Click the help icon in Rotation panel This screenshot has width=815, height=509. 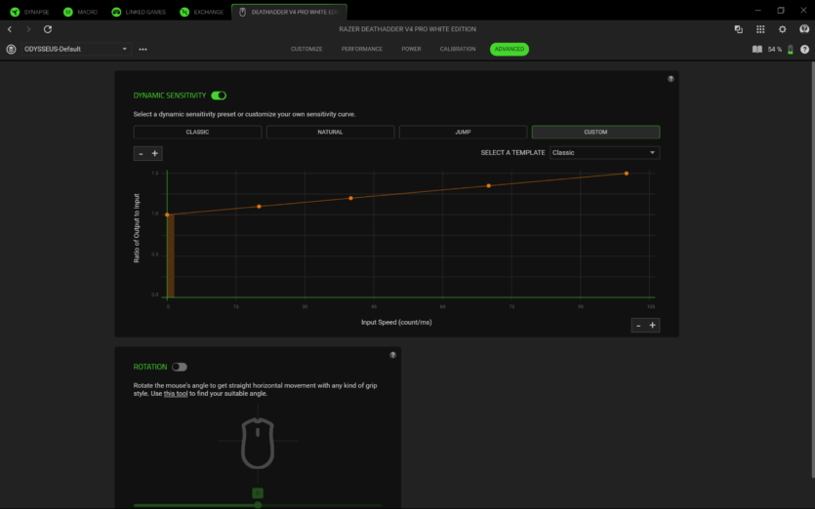(392, 355)
